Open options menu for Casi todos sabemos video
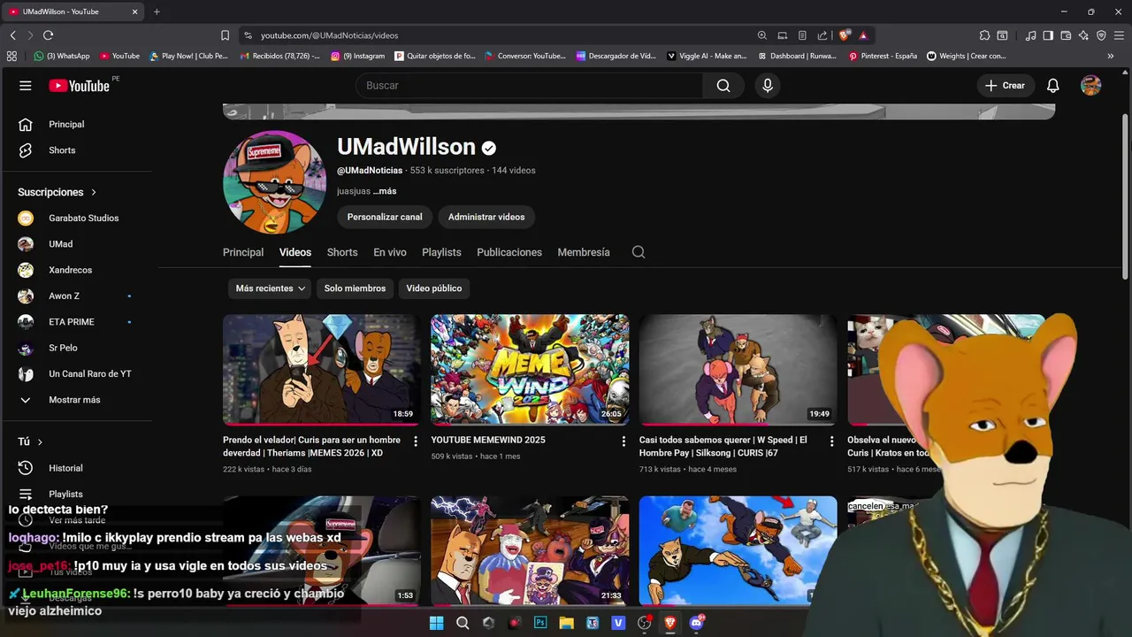 (831, 441)
